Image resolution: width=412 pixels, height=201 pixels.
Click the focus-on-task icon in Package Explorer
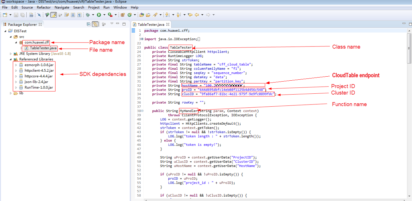pyautogui.click(x=104, y=24)
